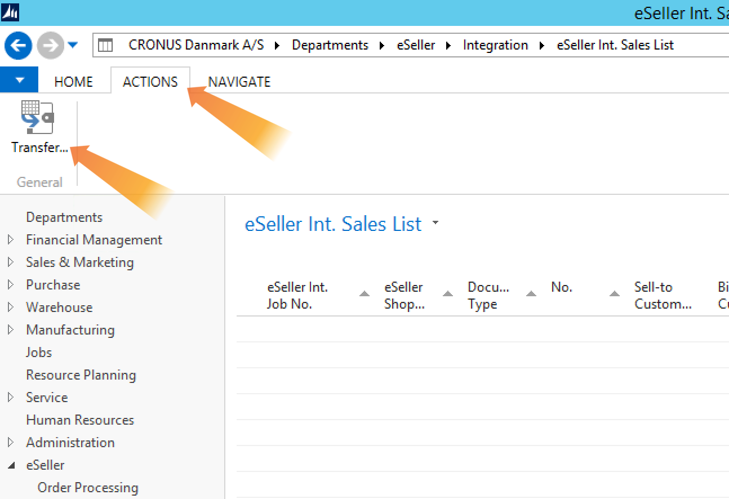Select Manufacturing in navigation pane
Image resolution: width=729 pixels, height=499 pixels.
(70, 330)
